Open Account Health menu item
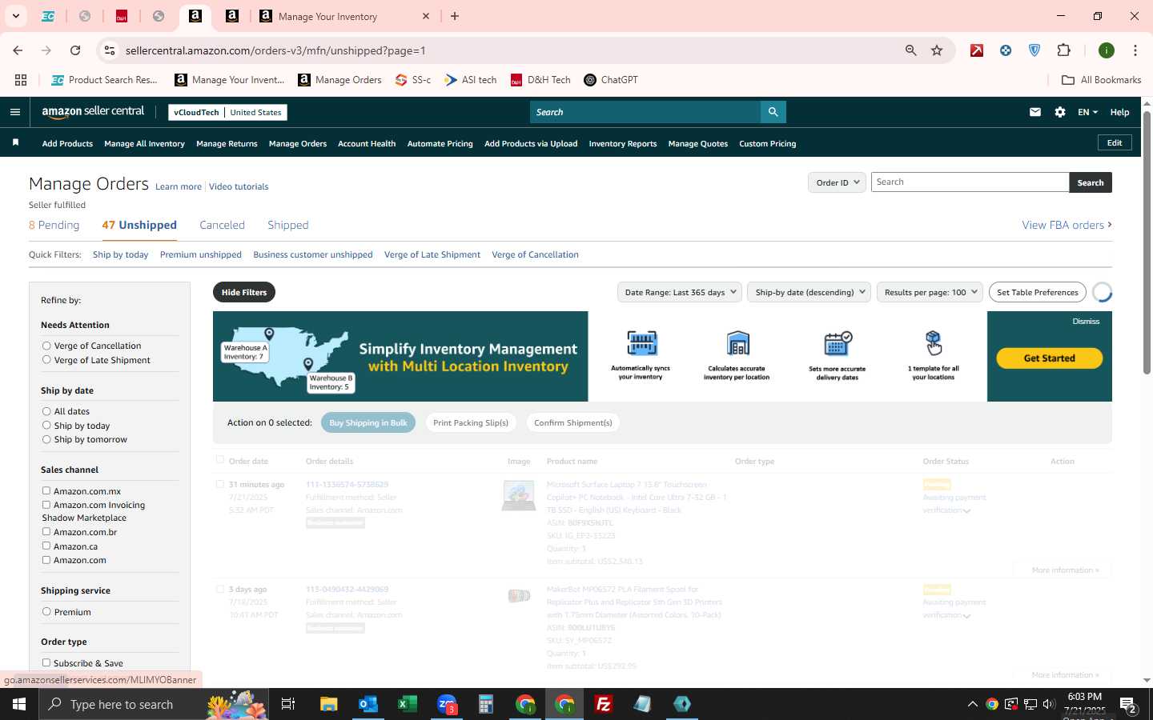This screenshot has width=1153, height=720. pos(367,144)
